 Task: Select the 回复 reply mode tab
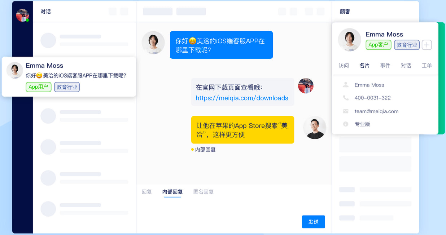click(x=147, y=192)
